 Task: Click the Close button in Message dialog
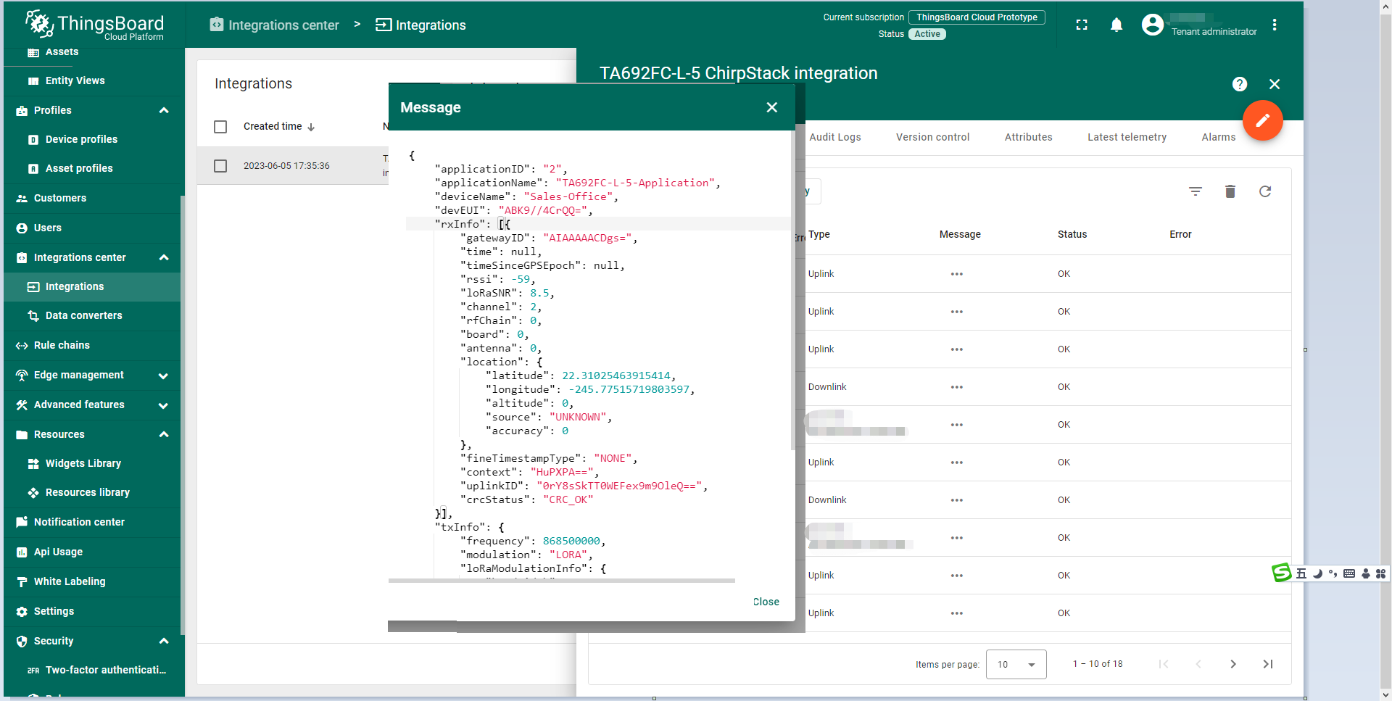tap(766, 602)
